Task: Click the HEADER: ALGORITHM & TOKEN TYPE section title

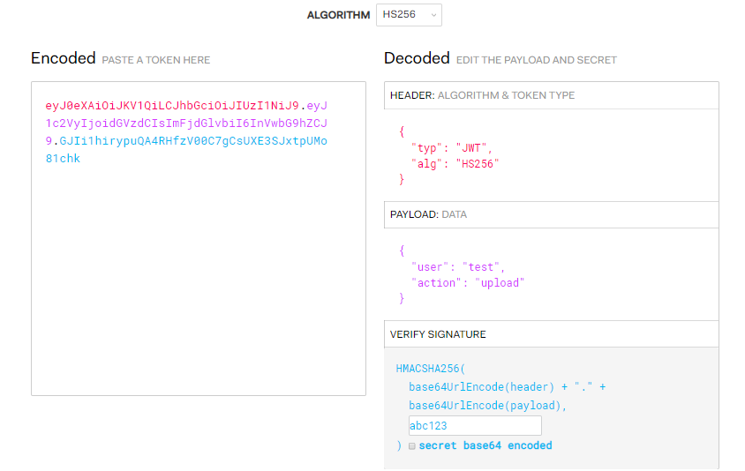Action: (x=482, y=95)
